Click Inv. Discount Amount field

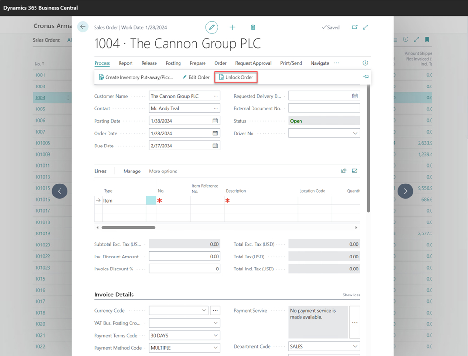click(184, 256)
